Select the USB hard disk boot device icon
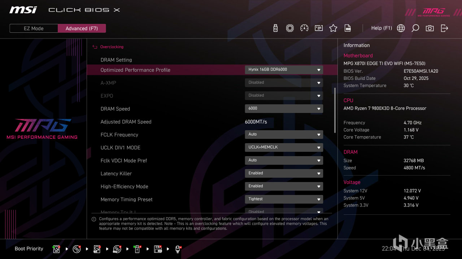 click(x=97, y=249)
